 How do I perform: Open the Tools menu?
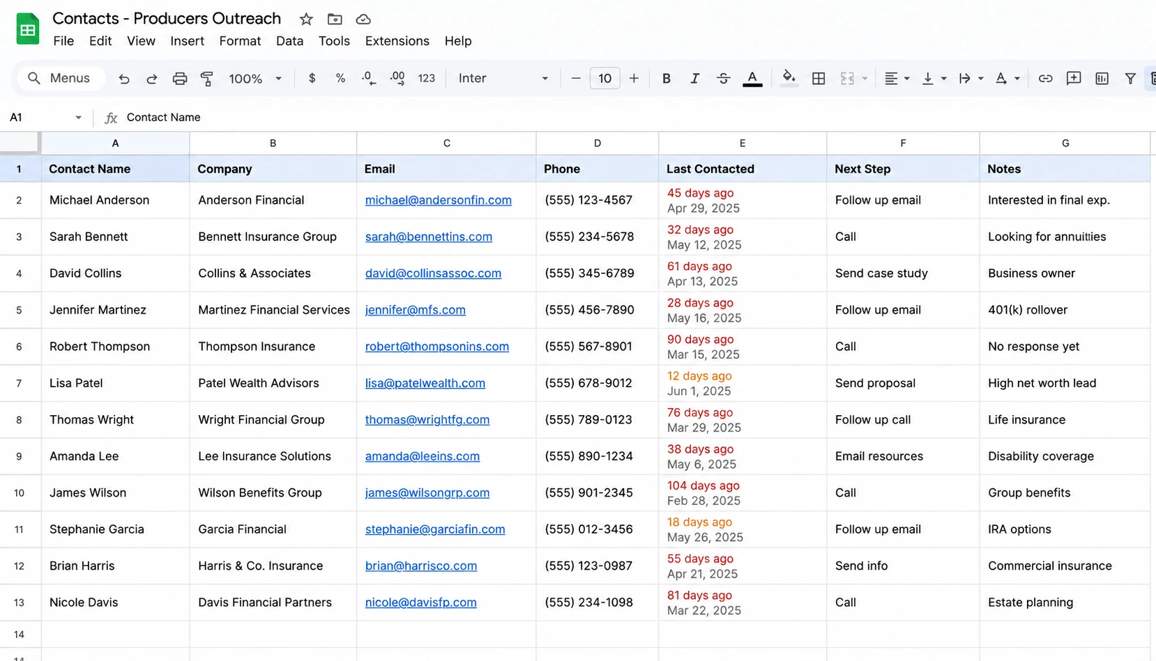coord(334,41)
